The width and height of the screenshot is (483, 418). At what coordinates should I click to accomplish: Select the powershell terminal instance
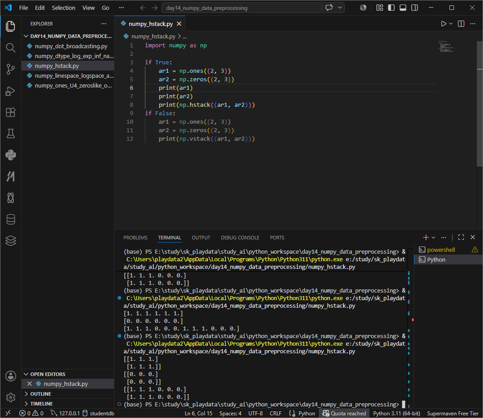click(x=448, y=250)
